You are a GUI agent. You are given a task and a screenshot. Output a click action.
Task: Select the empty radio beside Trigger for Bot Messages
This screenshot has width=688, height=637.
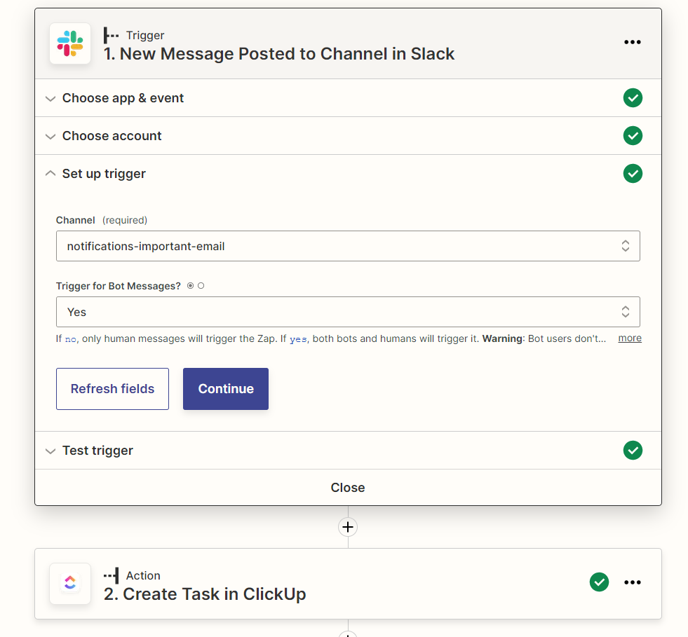[201, 286]
